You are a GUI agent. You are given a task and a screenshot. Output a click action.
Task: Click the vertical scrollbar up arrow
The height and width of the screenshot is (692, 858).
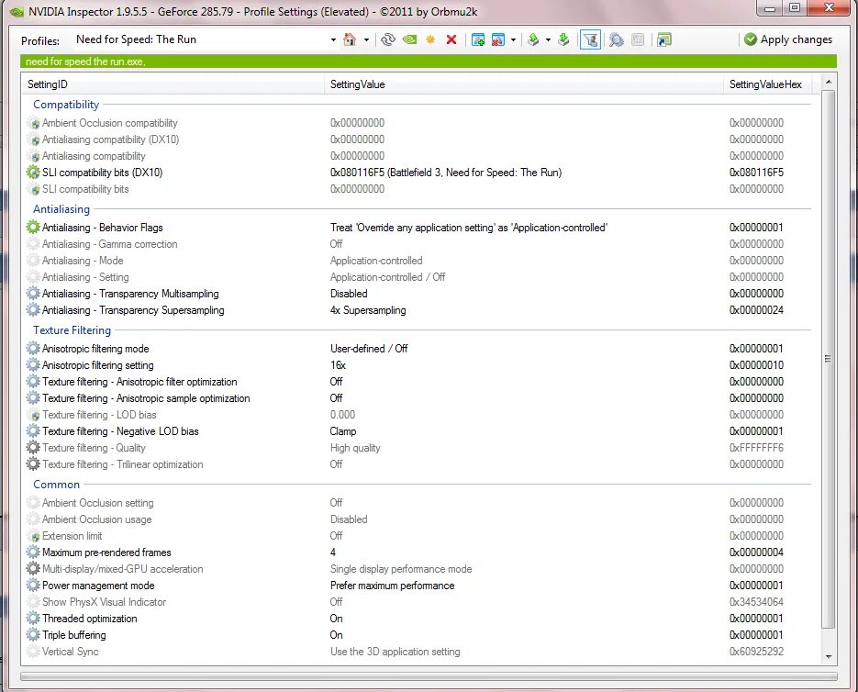tap(829, 82)
